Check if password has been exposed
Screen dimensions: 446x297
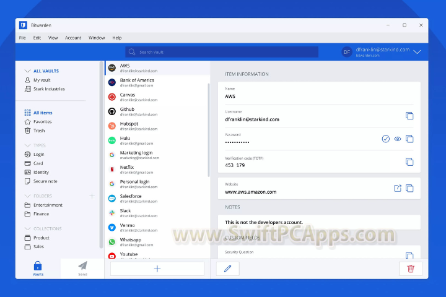[x=386, y=139]
